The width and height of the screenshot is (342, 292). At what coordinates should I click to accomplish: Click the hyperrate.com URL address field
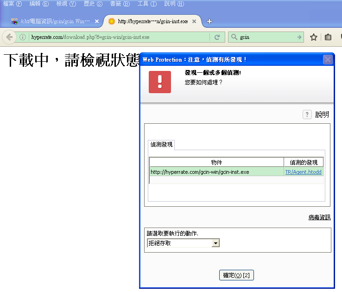coord(116,37)
